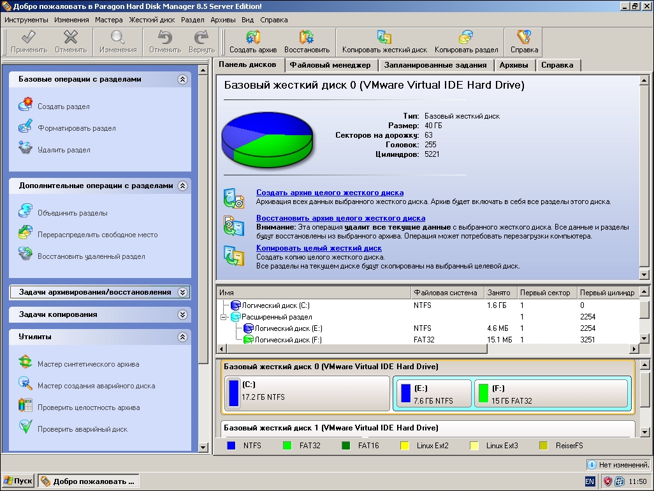This screenshot has width=654, height=491.
Task: Open Справка toolbar icon
Action: point(524,37)
